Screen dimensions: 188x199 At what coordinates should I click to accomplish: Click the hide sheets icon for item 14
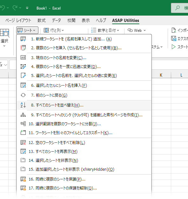[x=23, y=160]
